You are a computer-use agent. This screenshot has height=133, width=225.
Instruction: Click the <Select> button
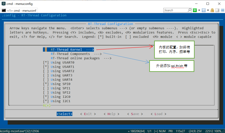click(64, 114)
